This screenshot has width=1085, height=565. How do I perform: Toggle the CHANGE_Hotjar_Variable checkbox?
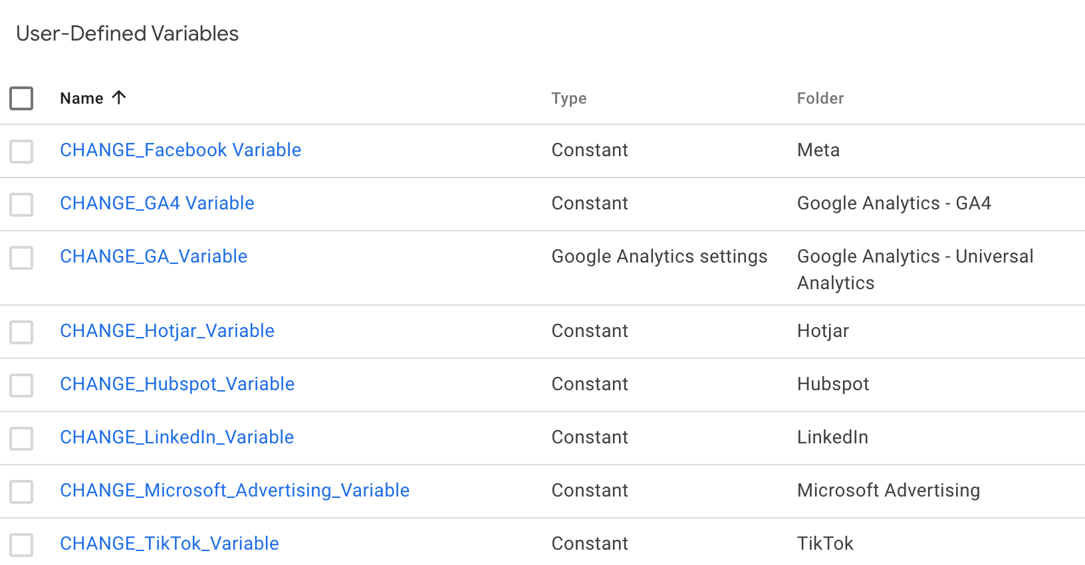(21, 332)
